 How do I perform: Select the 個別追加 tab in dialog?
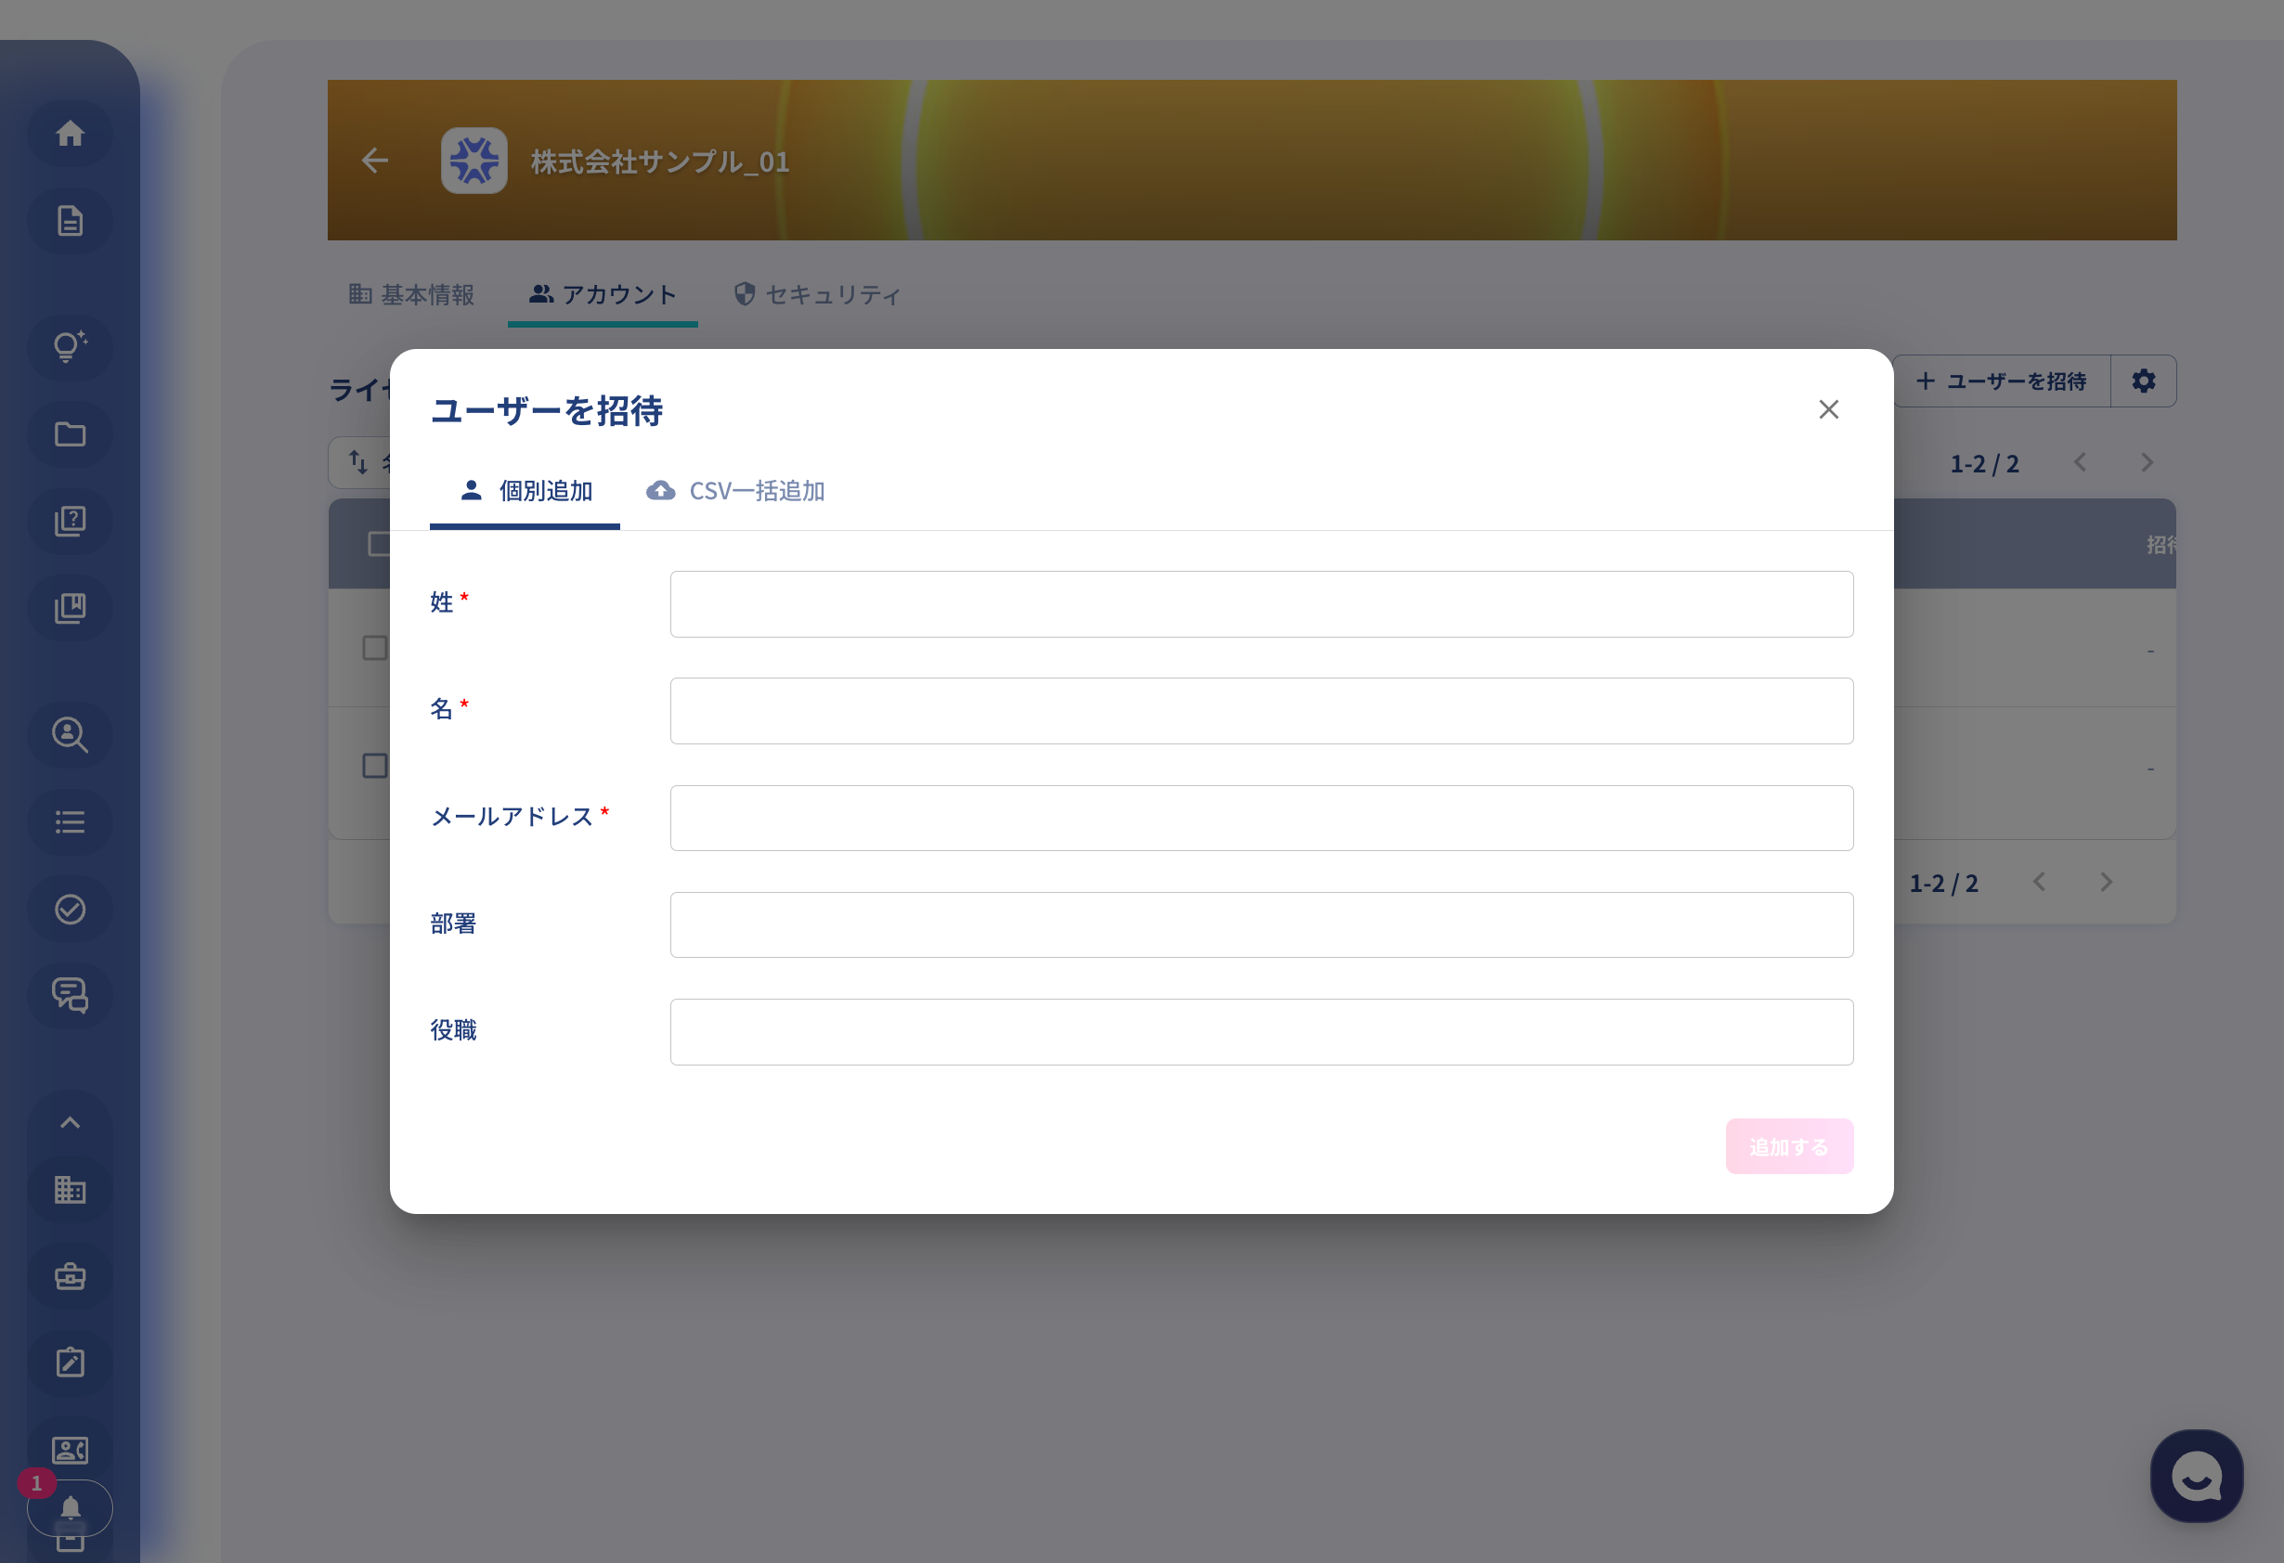coord(525,491)
